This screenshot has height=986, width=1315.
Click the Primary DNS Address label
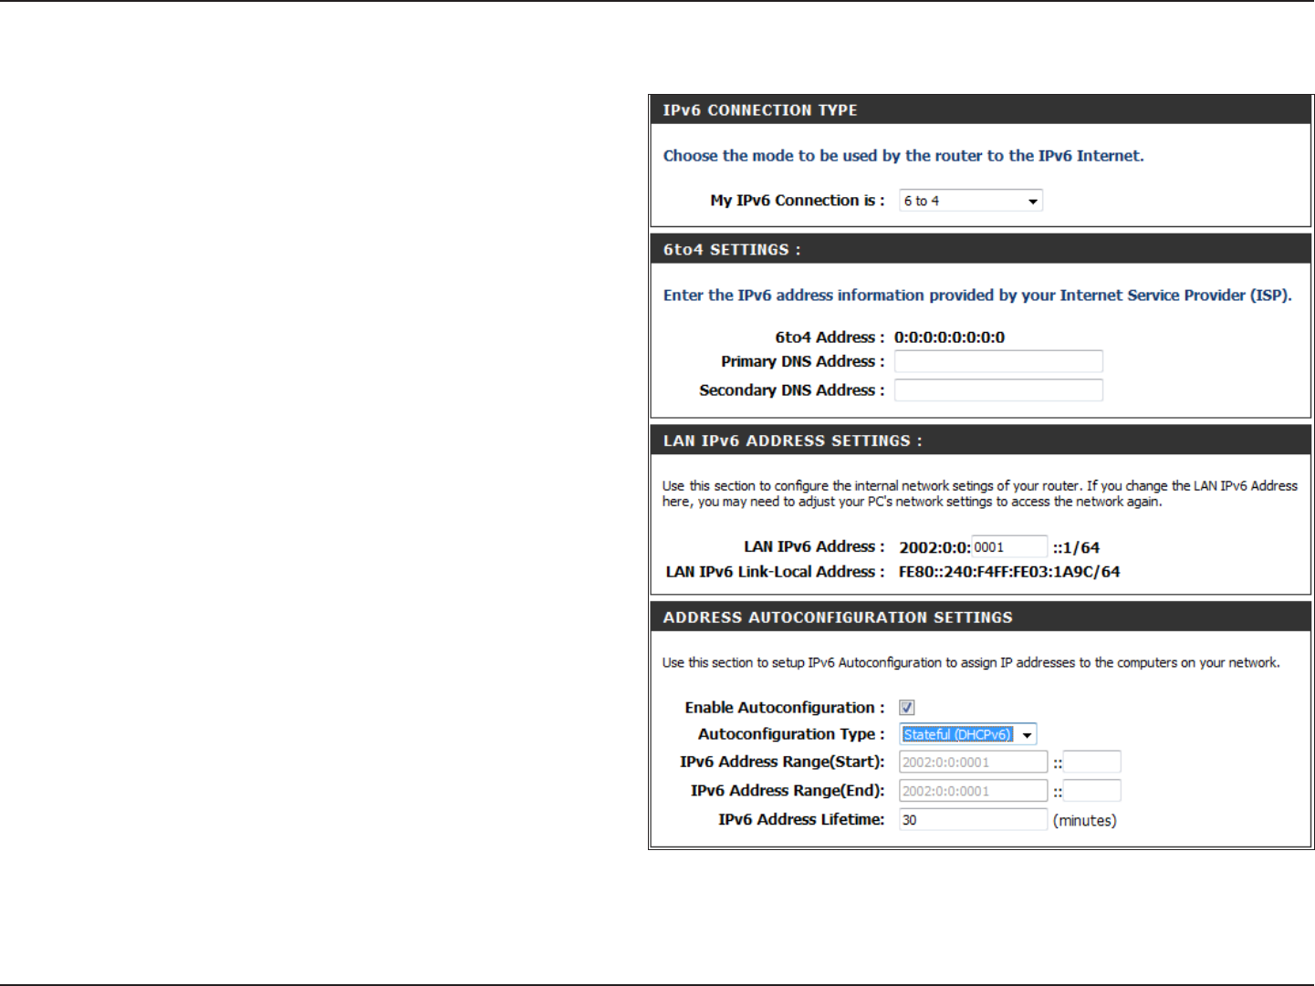click(x=803, y=362)
